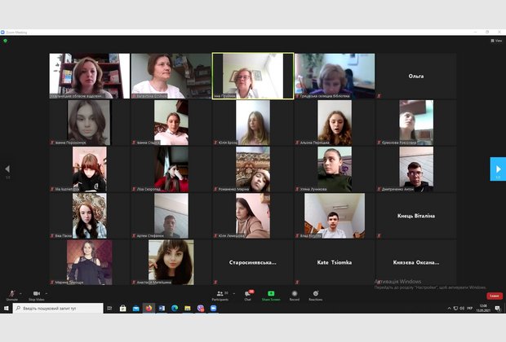Open Viber from the taskbar
This screenshot has height=342, width=506.
pyautogui.click(x=201, y=308)
